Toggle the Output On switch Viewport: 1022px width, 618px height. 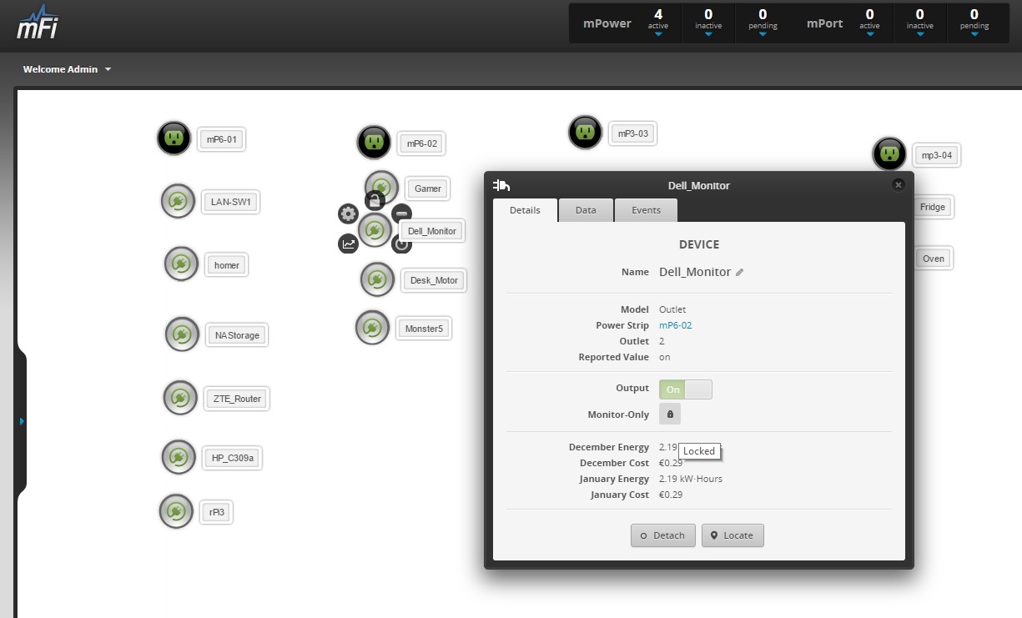685,389
